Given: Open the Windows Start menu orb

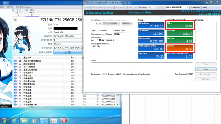Looking at the screenshot, I should [x=4, y=121].
